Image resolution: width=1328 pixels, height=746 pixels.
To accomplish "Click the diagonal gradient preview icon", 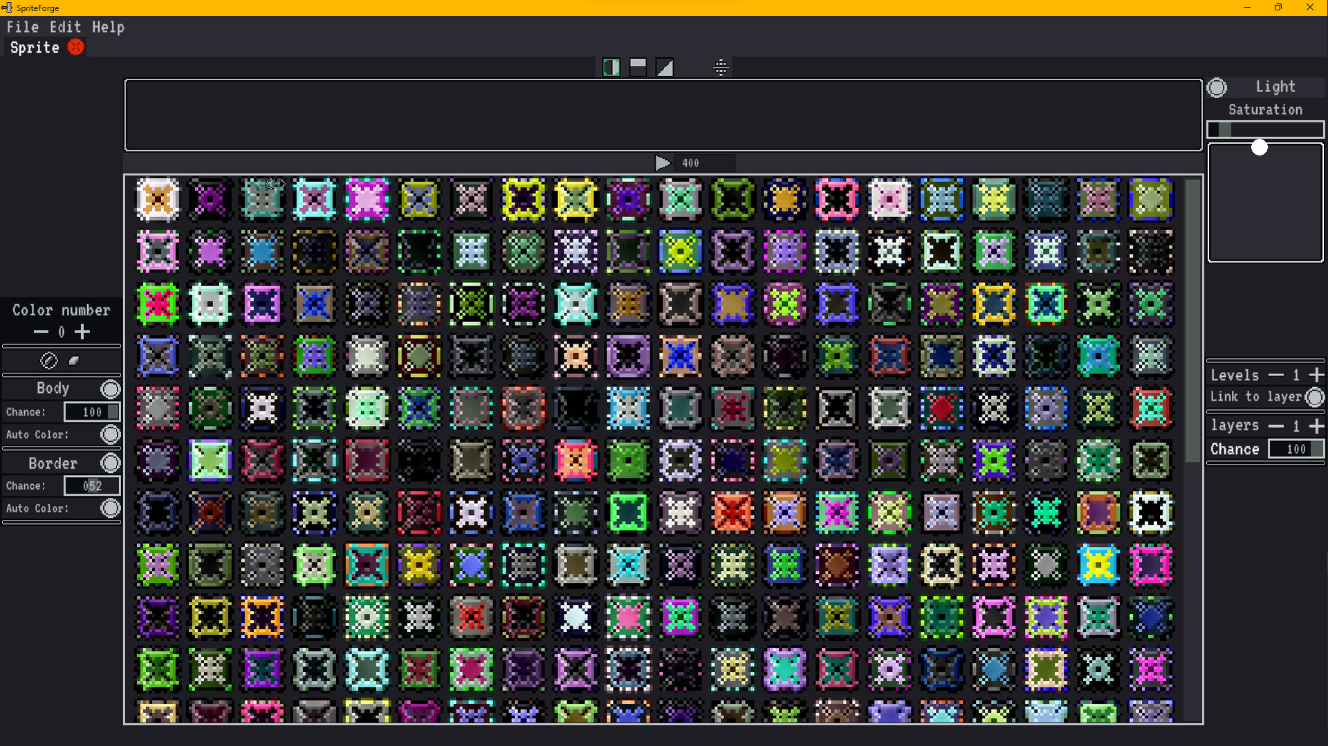I will pyautogui.click(x=665, y=67).
